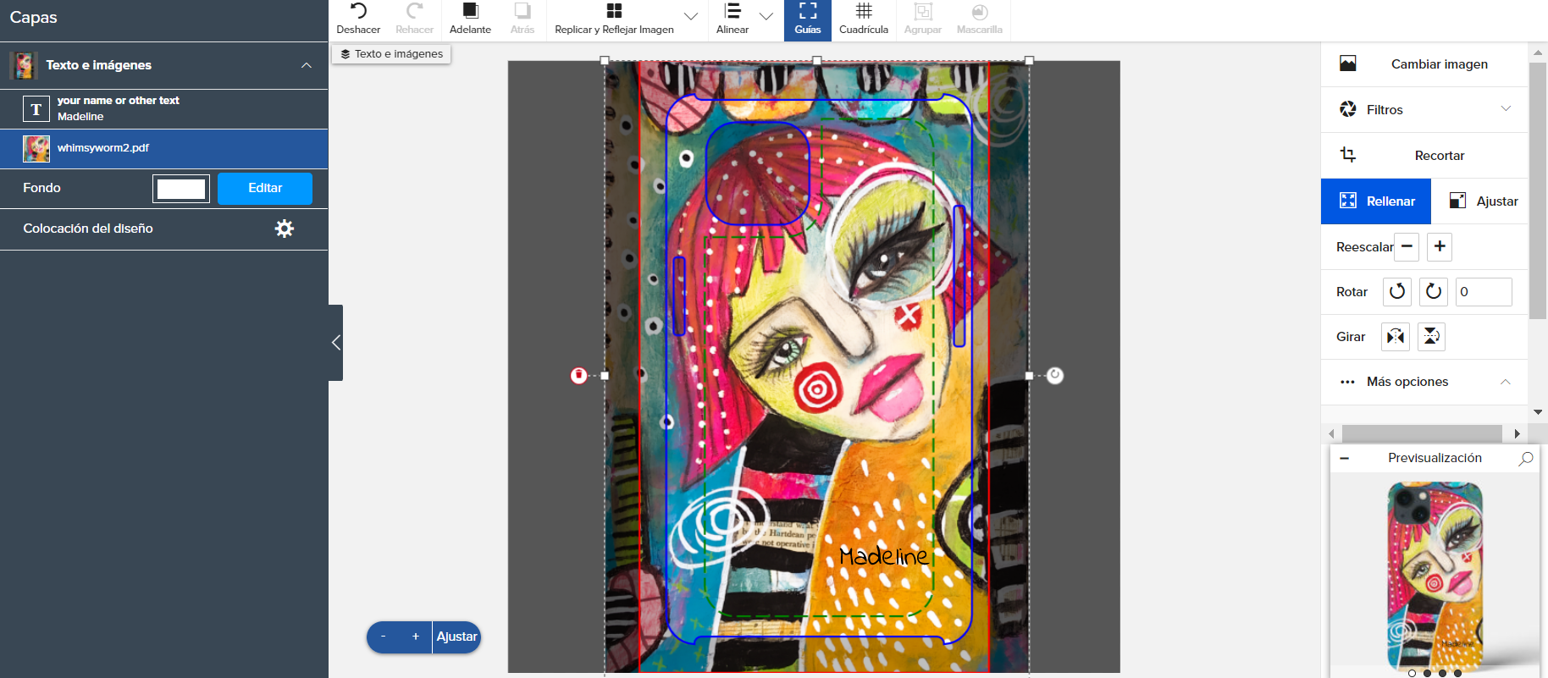The width and height of the screenshot is (1548, 678).
Task: Click the Previsualización magnifier icon
Action: (x=1526, y=458)
